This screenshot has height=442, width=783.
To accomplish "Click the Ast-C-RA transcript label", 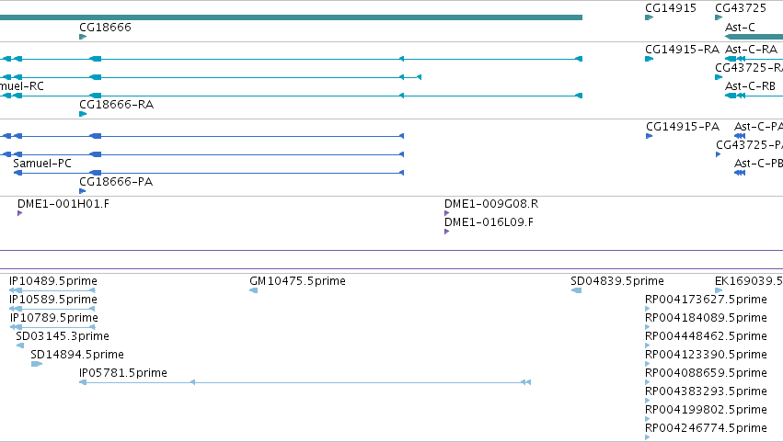I will pos(751,50).
